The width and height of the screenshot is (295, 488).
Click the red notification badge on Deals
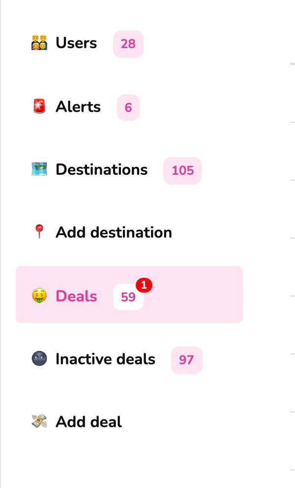pos(144,285)
